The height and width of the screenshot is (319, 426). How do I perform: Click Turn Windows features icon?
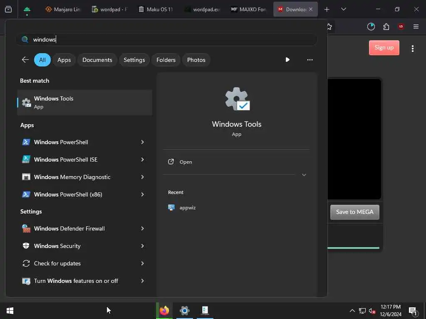[x=26, y=281]
